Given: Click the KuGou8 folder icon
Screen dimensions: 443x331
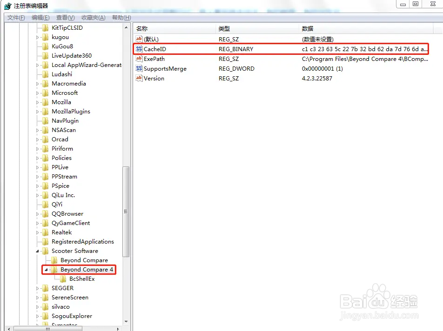Looking at the screenshot, I should click(46, 46).
